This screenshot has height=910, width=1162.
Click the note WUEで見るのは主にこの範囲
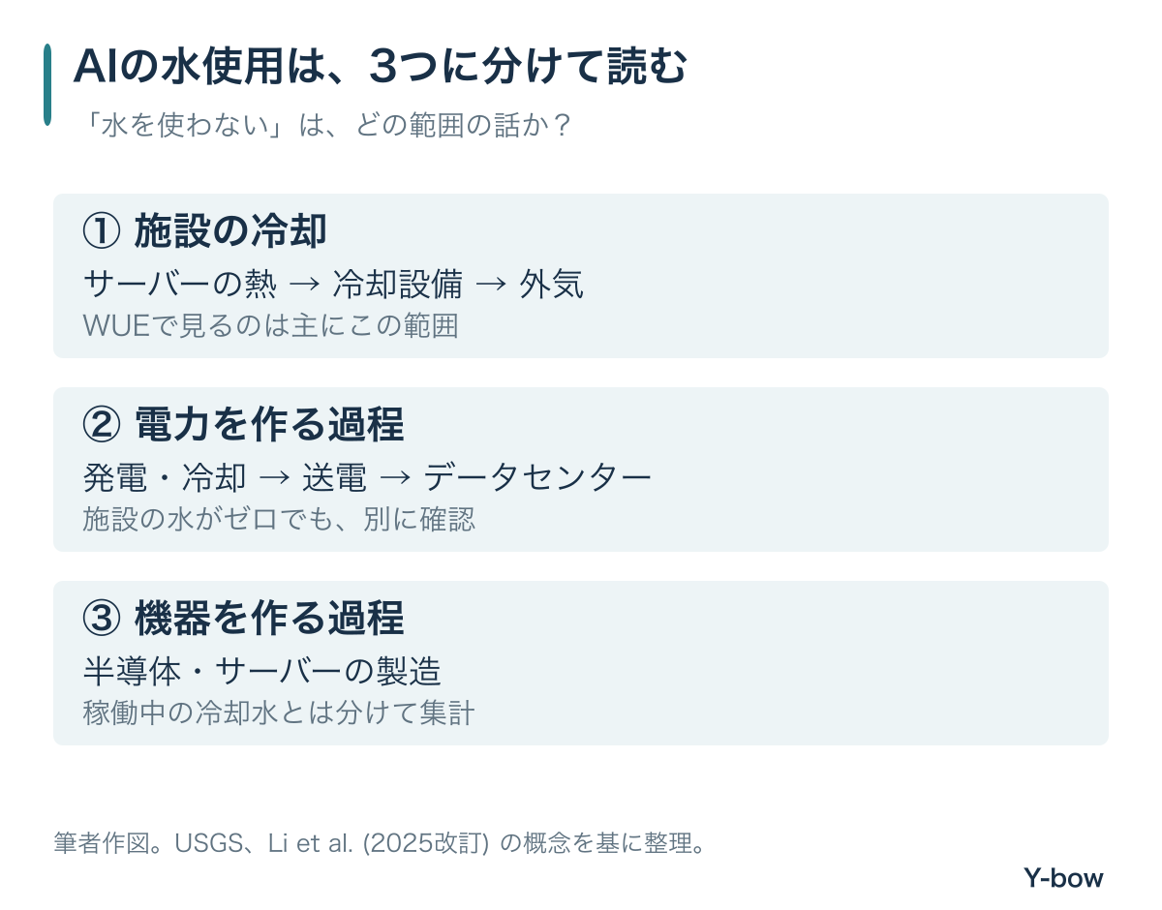click(x=271, y=325)
